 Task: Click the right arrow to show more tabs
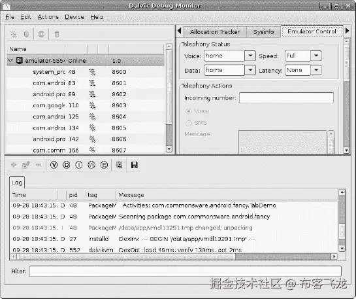[347, 31]
